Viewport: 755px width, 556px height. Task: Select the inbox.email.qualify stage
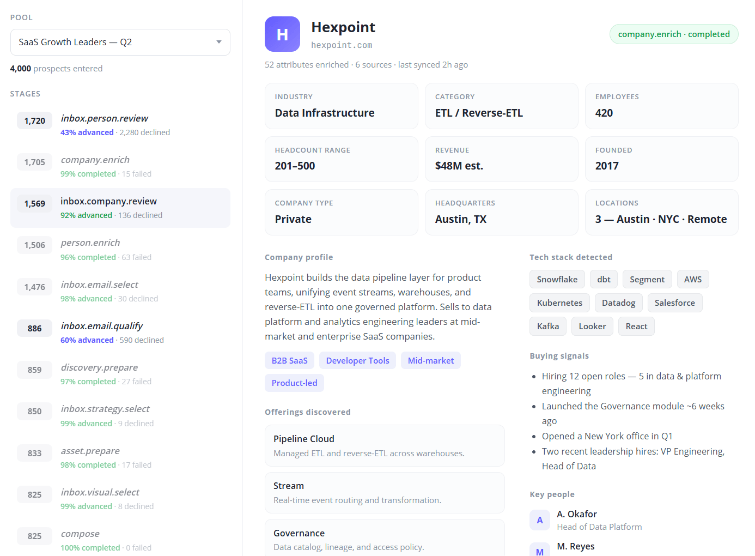point(120,333)
